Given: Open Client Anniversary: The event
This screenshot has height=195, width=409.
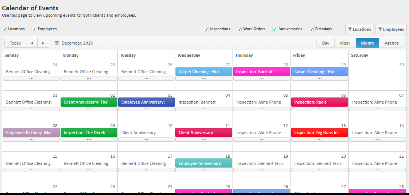Looking at the screenshot, I should tap(89, 102).
